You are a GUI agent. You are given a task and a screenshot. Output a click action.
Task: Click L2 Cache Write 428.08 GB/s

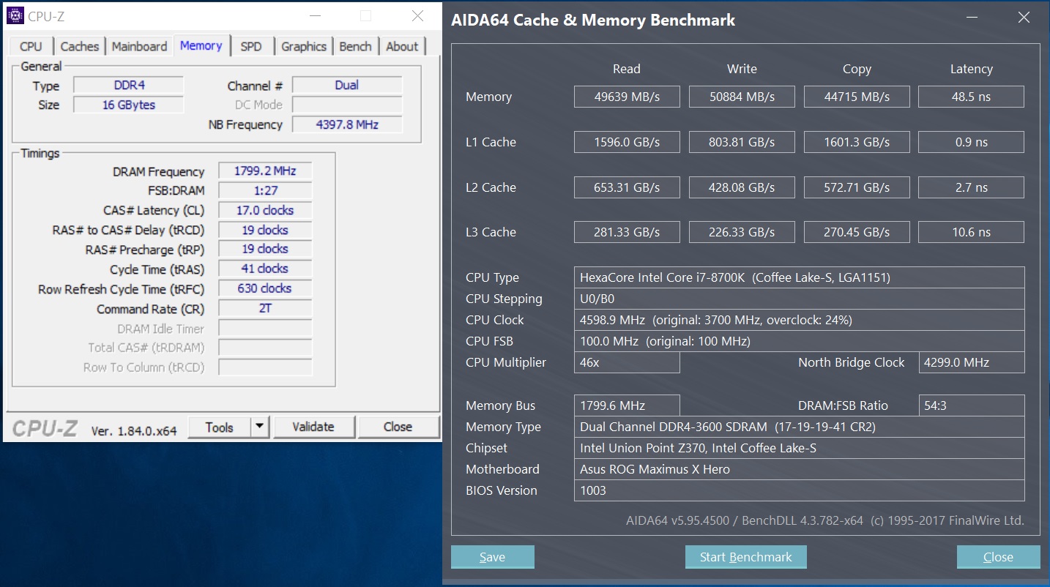(742, 187)
